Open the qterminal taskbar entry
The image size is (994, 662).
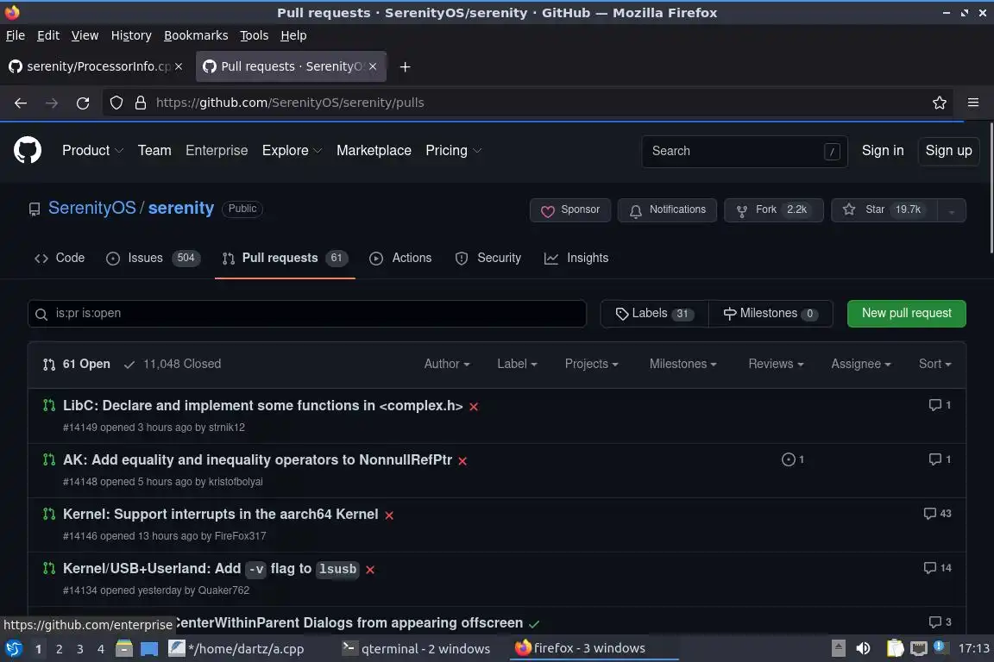(x=416, y=648)
